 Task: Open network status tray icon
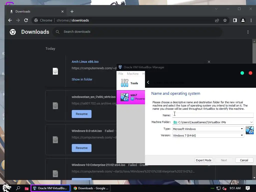(x=218, y=188)
